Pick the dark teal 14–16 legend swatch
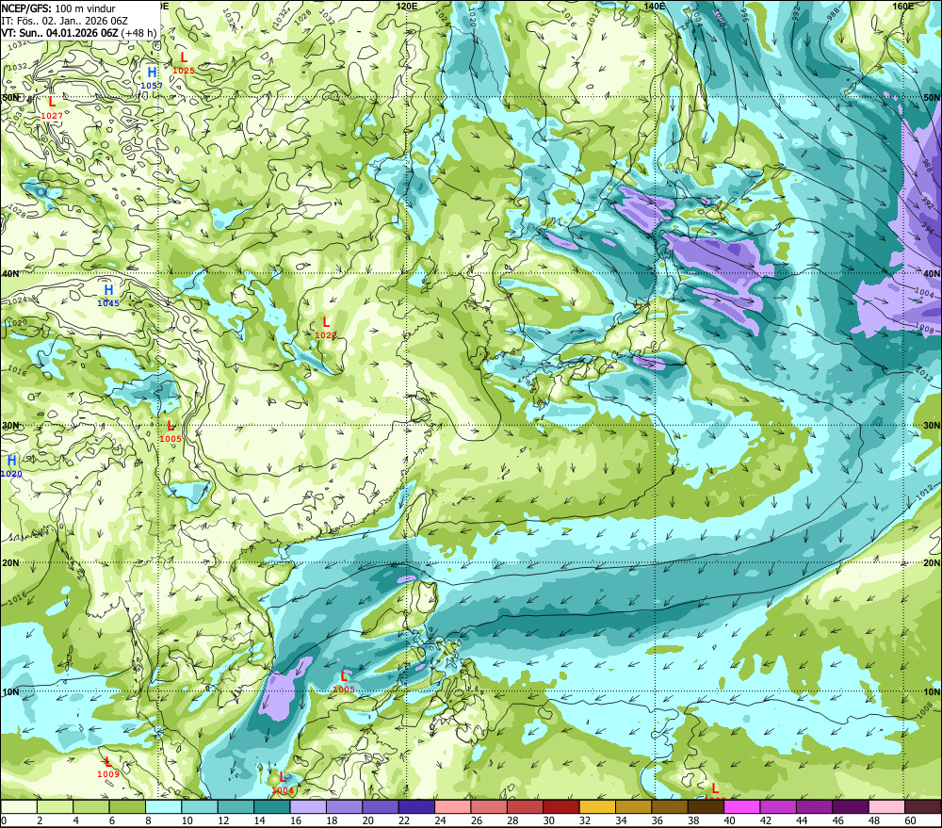Image resolution: width=942 pixels, height=828 pixels. point(272,806)
